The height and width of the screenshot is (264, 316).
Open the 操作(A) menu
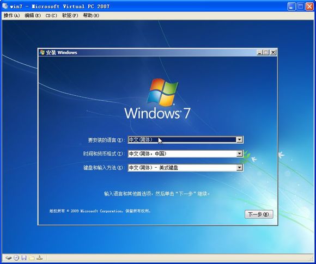pos(11,15)
